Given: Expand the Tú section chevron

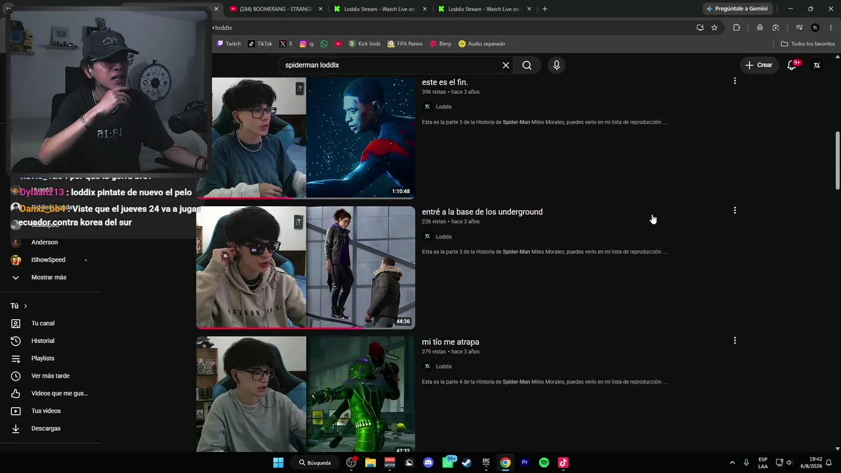Looking at the screenshot, I should coord(26,306).
